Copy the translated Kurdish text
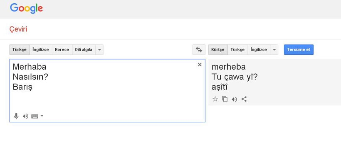This screenshot has width=341, height=155. pos(225,99)
